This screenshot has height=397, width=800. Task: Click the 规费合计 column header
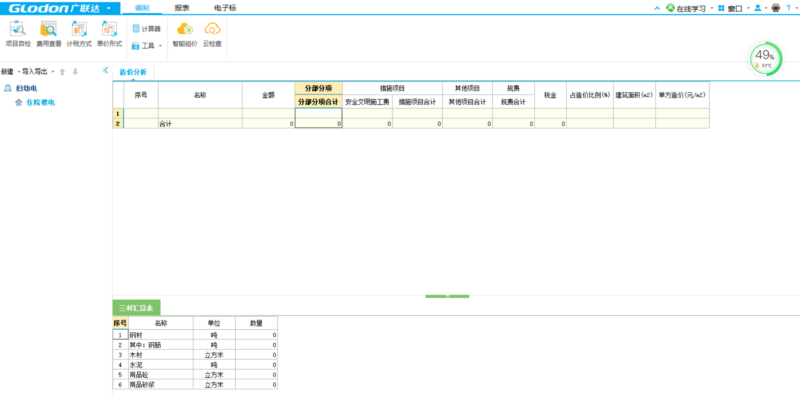coord(513,101)
